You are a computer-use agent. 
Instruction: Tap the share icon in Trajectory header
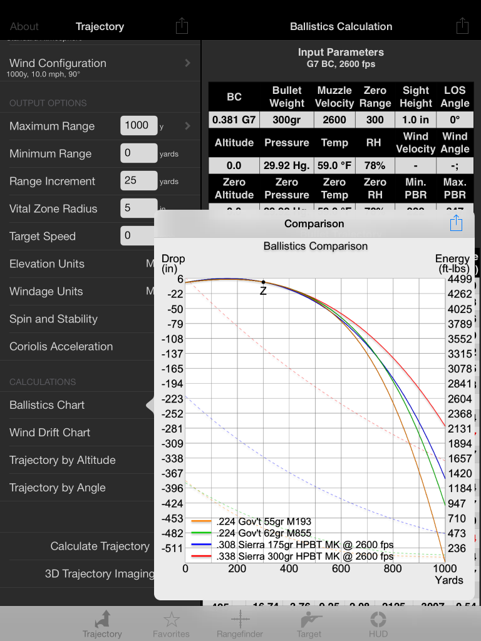(182, 26)
